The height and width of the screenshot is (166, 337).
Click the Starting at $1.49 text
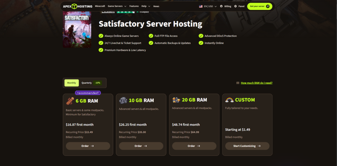coord(238,130)
